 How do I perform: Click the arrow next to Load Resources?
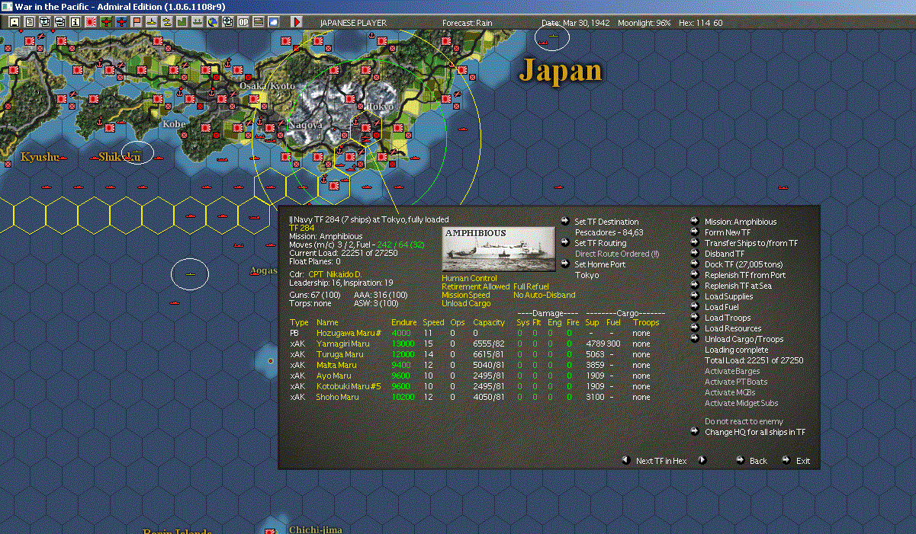pos(695,328)
